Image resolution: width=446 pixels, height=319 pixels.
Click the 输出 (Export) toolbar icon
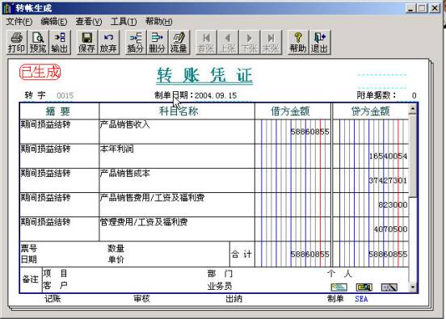pos(60,42)
